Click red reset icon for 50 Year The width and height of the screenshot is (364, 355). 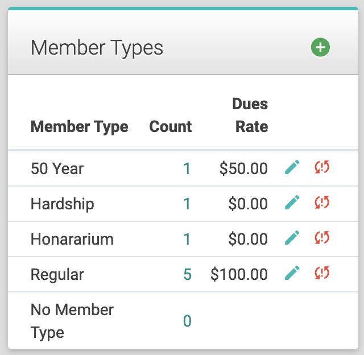click(322, 168)
